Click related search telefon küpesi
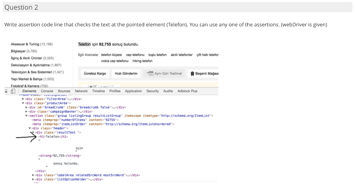Viewport: 355px width, 194px height. [x=111, y=55]
